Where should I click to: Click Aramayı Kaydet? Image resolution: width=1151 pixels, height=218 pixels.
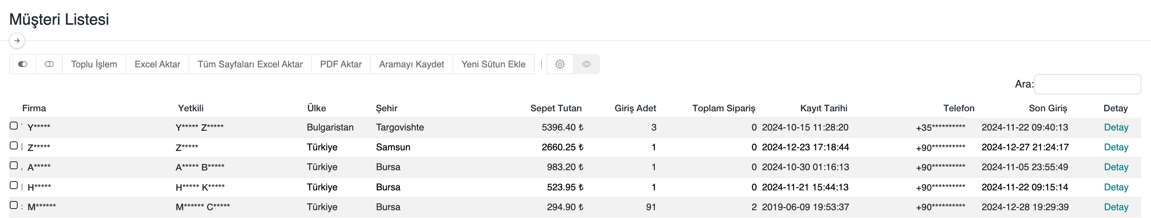(411, 64)
